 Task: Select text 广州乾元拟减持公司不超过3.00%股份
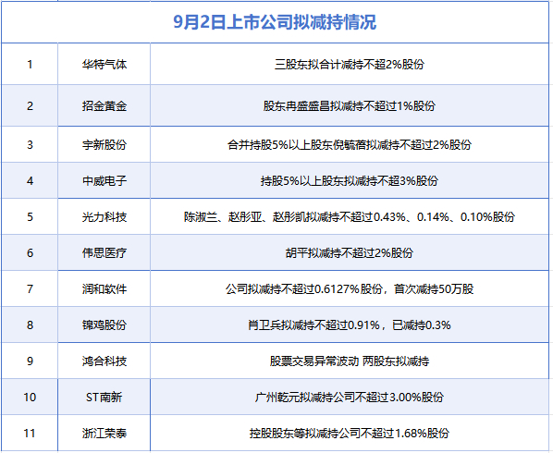[350, 397]
